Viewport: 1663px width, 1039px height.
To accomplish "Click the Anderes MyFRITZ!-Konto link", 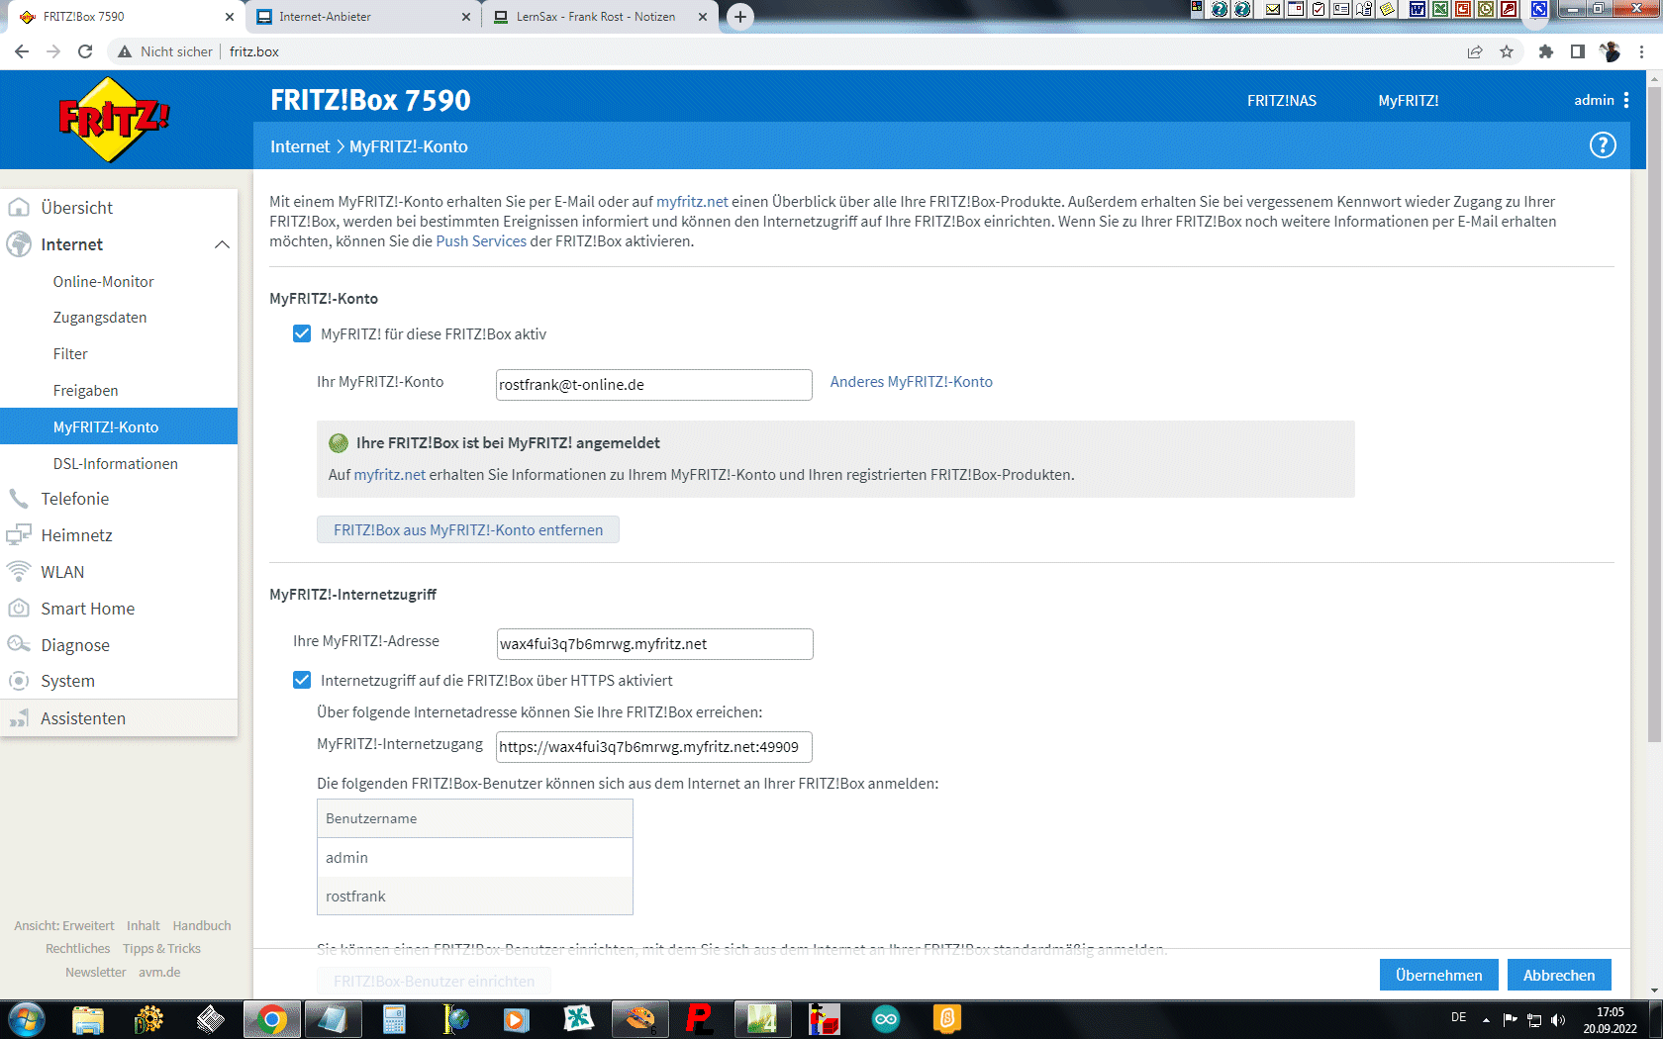I will coord(911,382).
